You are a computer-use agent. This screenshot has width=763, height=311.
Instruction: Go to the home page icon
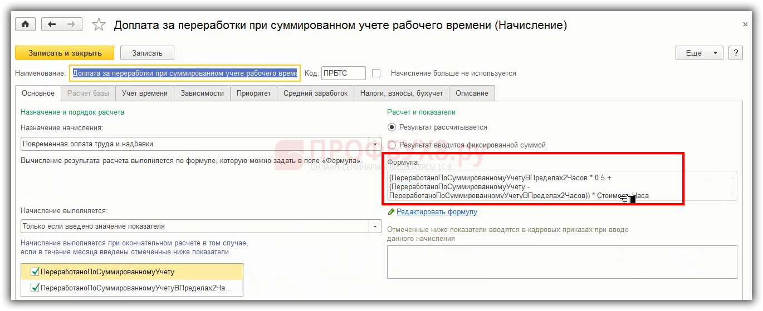(25, 24)
